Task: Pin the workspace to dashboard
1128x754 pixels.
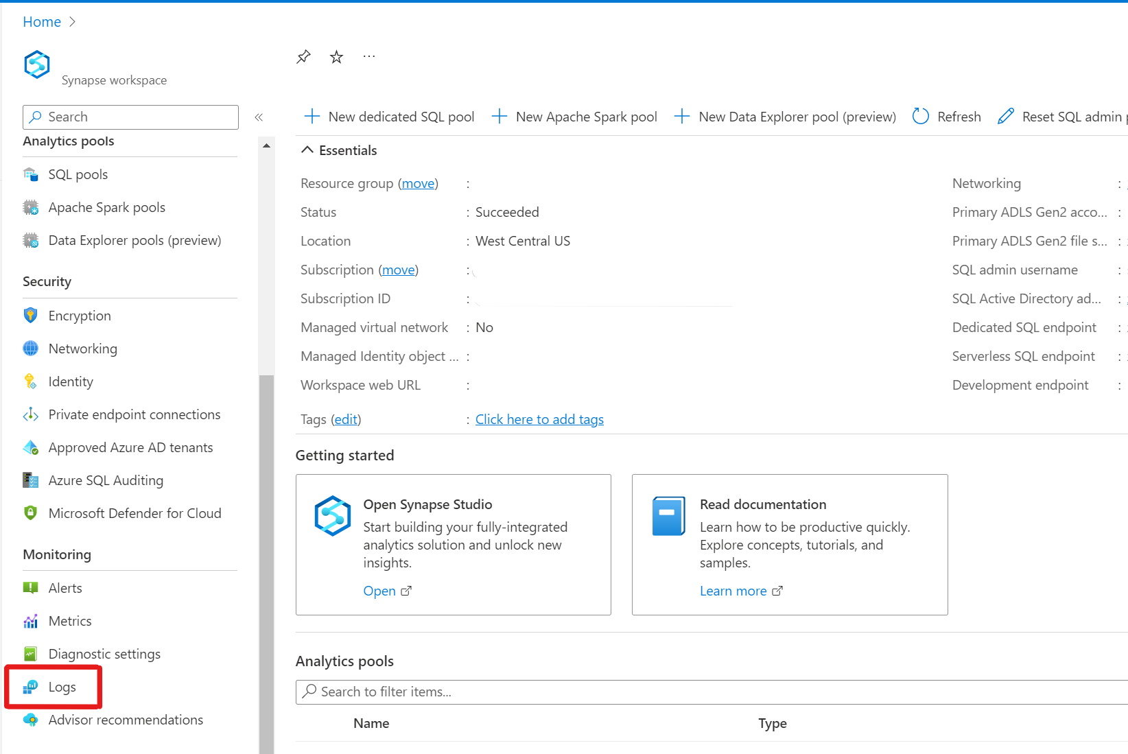Action: (303, 57)
